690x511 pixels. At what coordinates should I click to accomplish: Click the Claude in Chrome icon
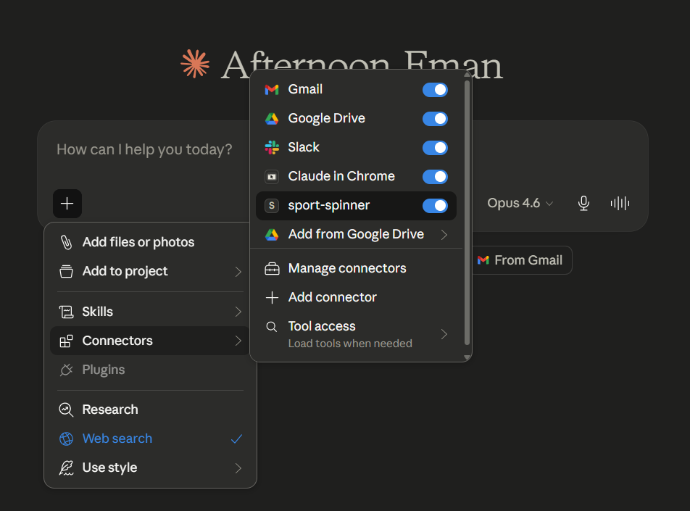272,177
